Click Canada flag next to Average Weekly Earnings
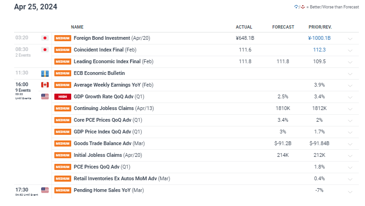Viewport: 365px width, 206px height. click(45, 85)
